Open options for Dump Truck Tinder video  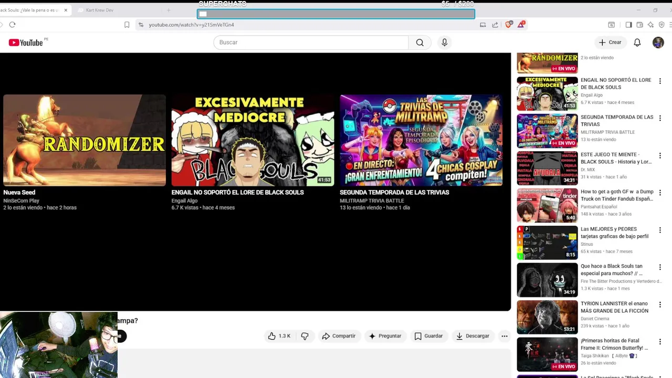click(x=660, y=193)
